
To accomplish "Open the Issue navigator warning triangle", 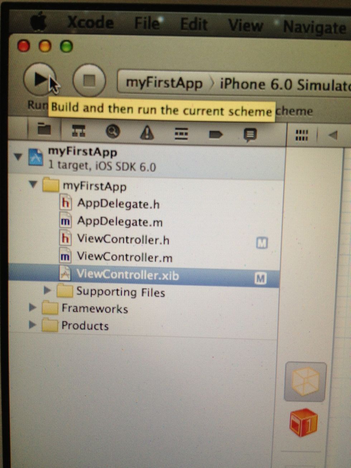I will pyautogui.click(x=147, y=134).
